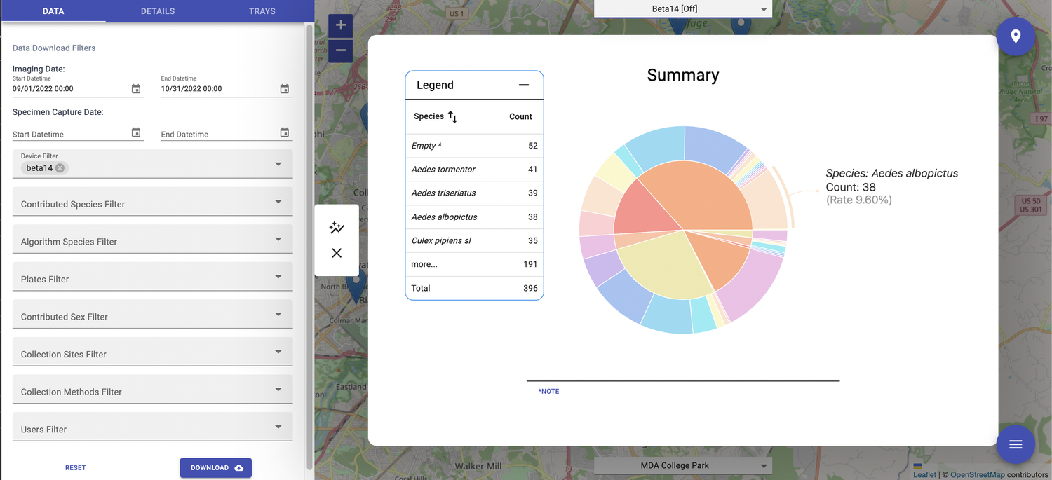Image resolution: width=1052 pixels, height=480 pixels.
Task: Click the Imaging End Datetime field
Action: coord(219,89)
